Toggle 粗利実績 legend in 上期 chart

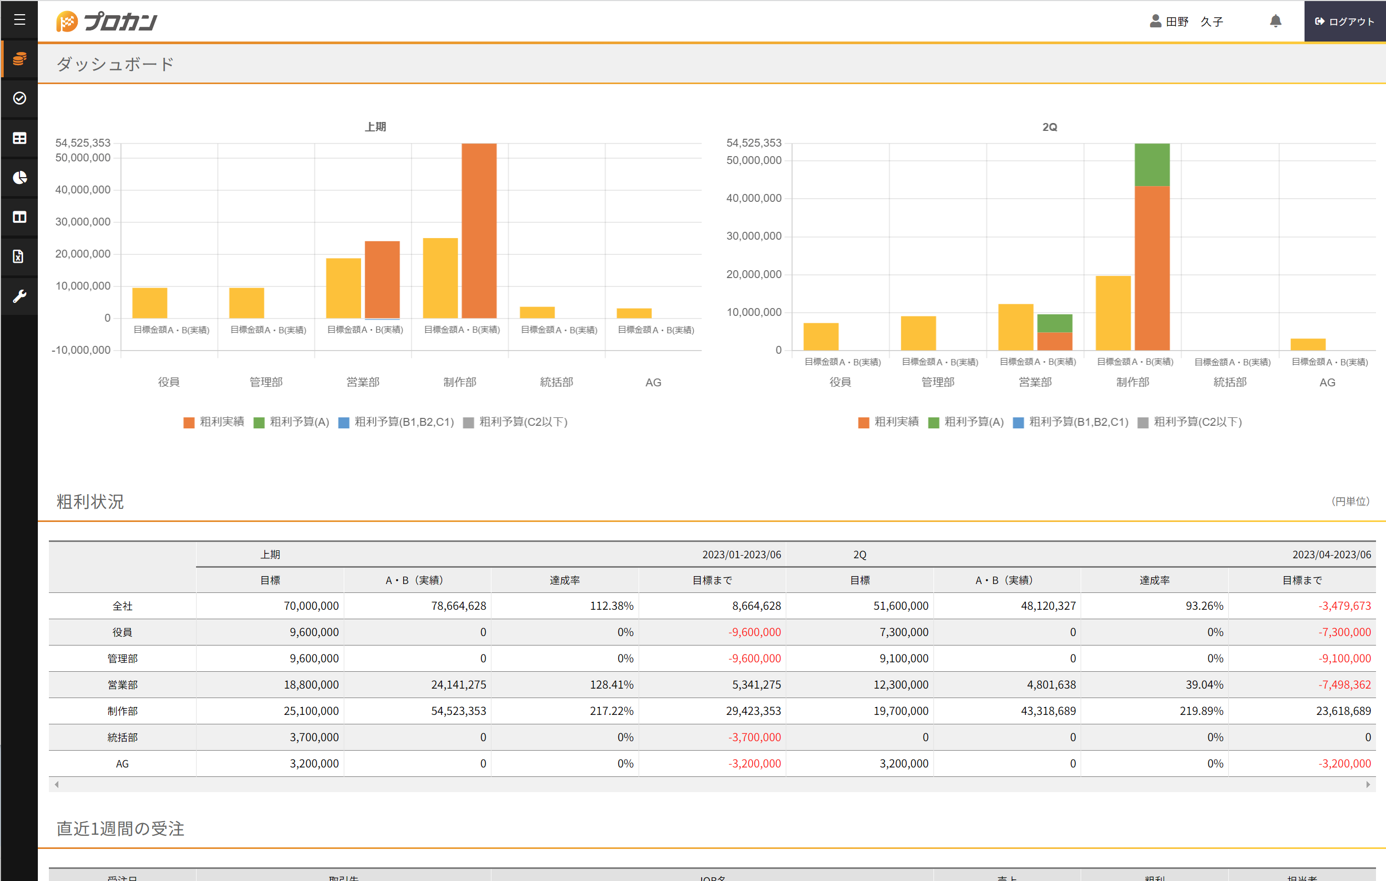pyautogui.click(x=213, y=422)
